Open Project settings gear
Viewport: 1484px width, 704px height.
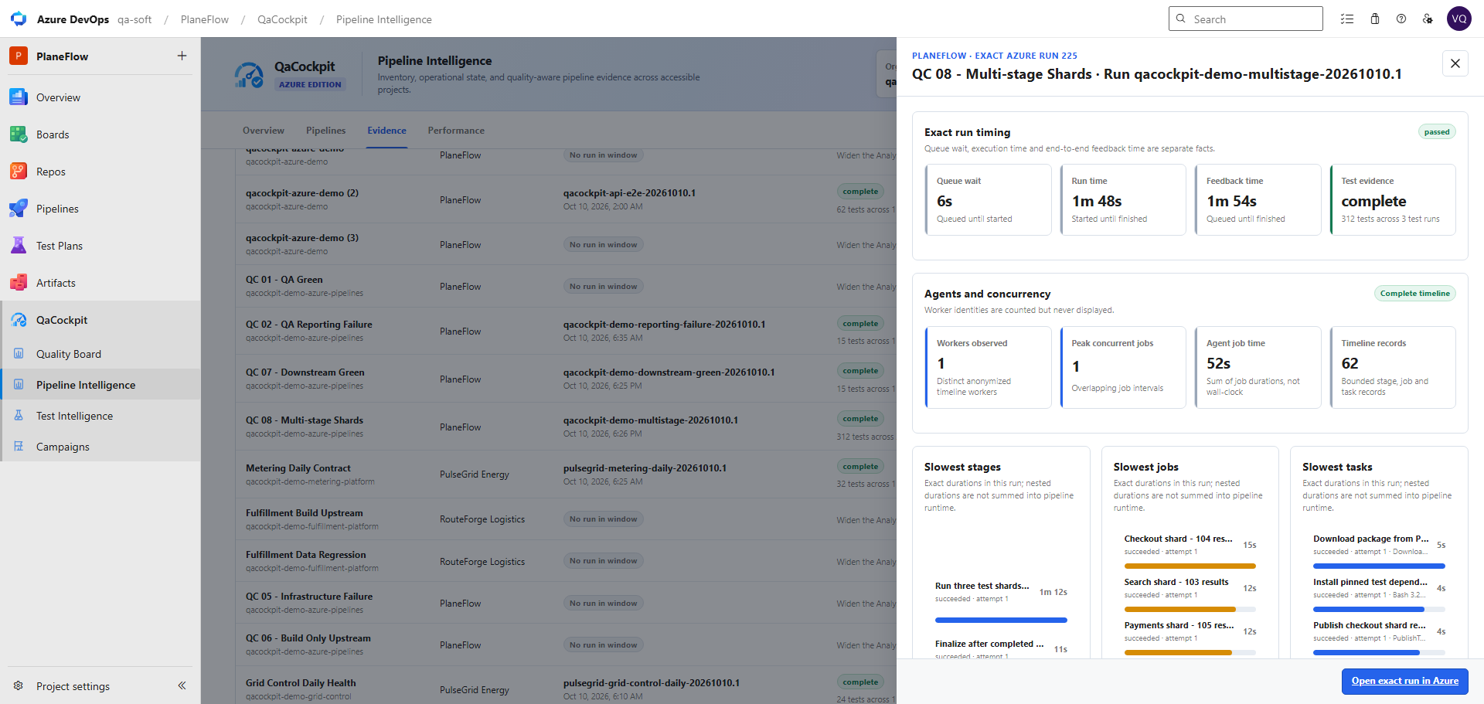19,686
